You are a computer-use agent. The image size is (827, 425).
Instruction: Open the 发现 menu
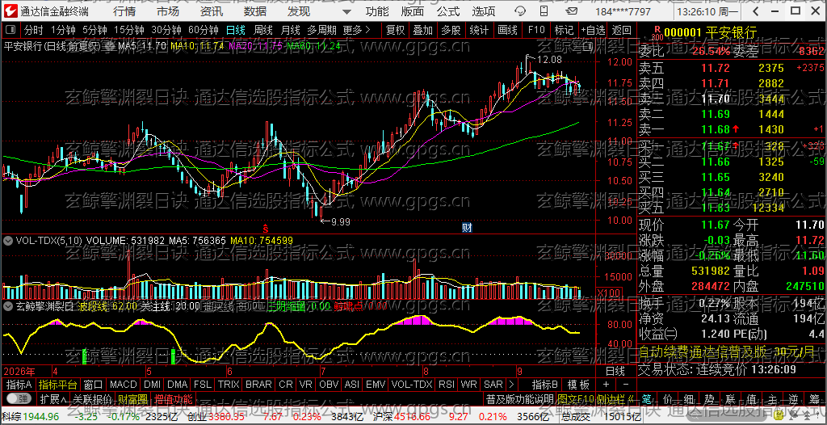point(299,11)
